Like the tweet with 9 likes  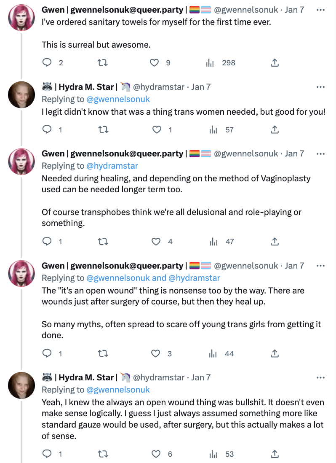coord(155,63)
